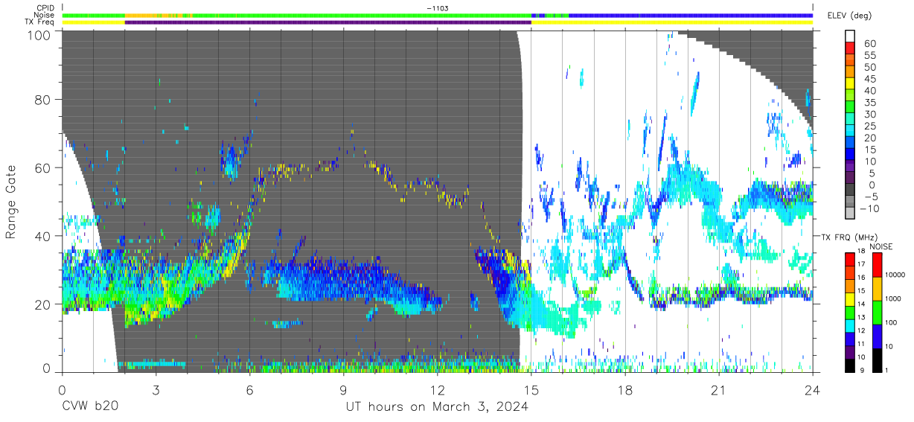Click the CVW b20 radar label
Screen dimensions: 914x422
click(x=89, y=406)
